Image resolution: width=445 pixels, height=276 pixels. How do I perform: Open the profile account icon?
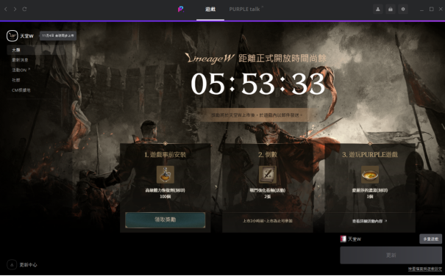(x=378, y=9)
